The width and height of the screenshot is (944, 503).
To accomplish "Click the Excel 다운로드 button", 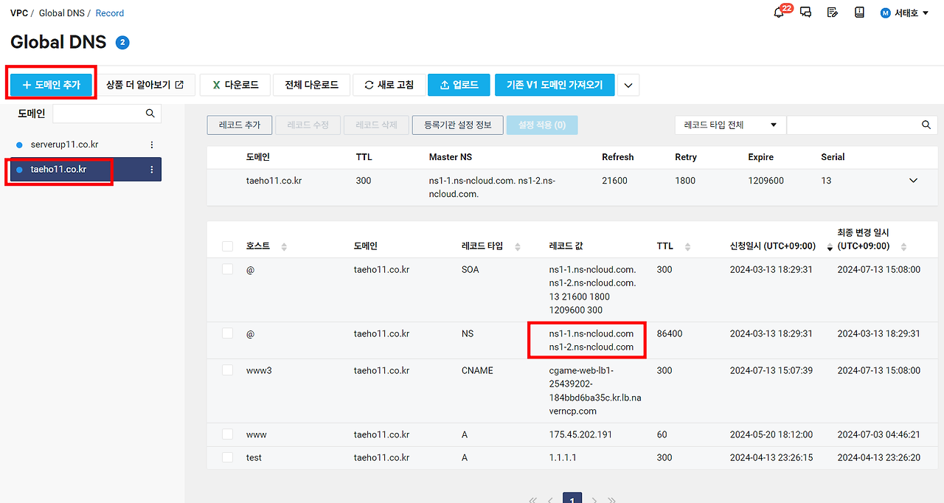I will tap(236, 85).
